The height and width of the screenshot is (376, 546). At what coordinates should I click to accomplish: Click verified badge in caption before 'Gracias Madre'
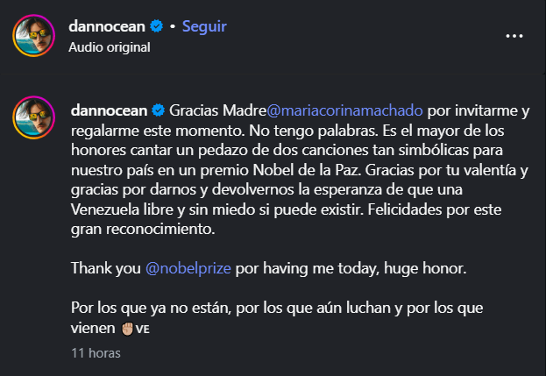tap(158, 111)
